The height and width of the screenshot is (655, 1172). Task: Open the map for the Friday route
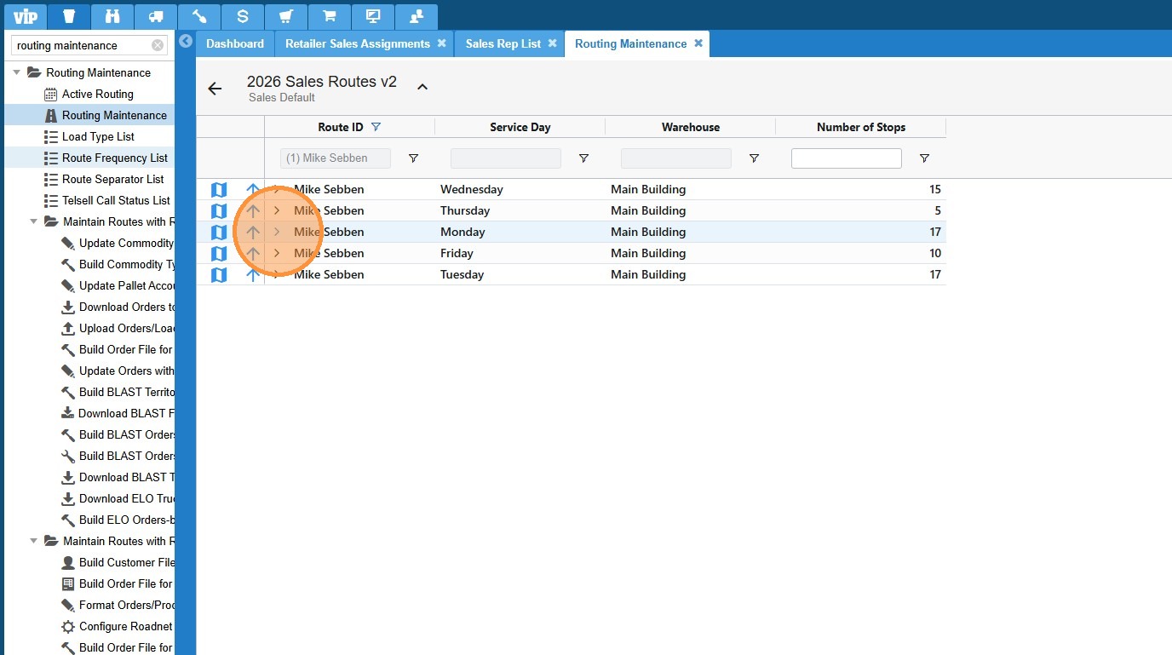219,253
